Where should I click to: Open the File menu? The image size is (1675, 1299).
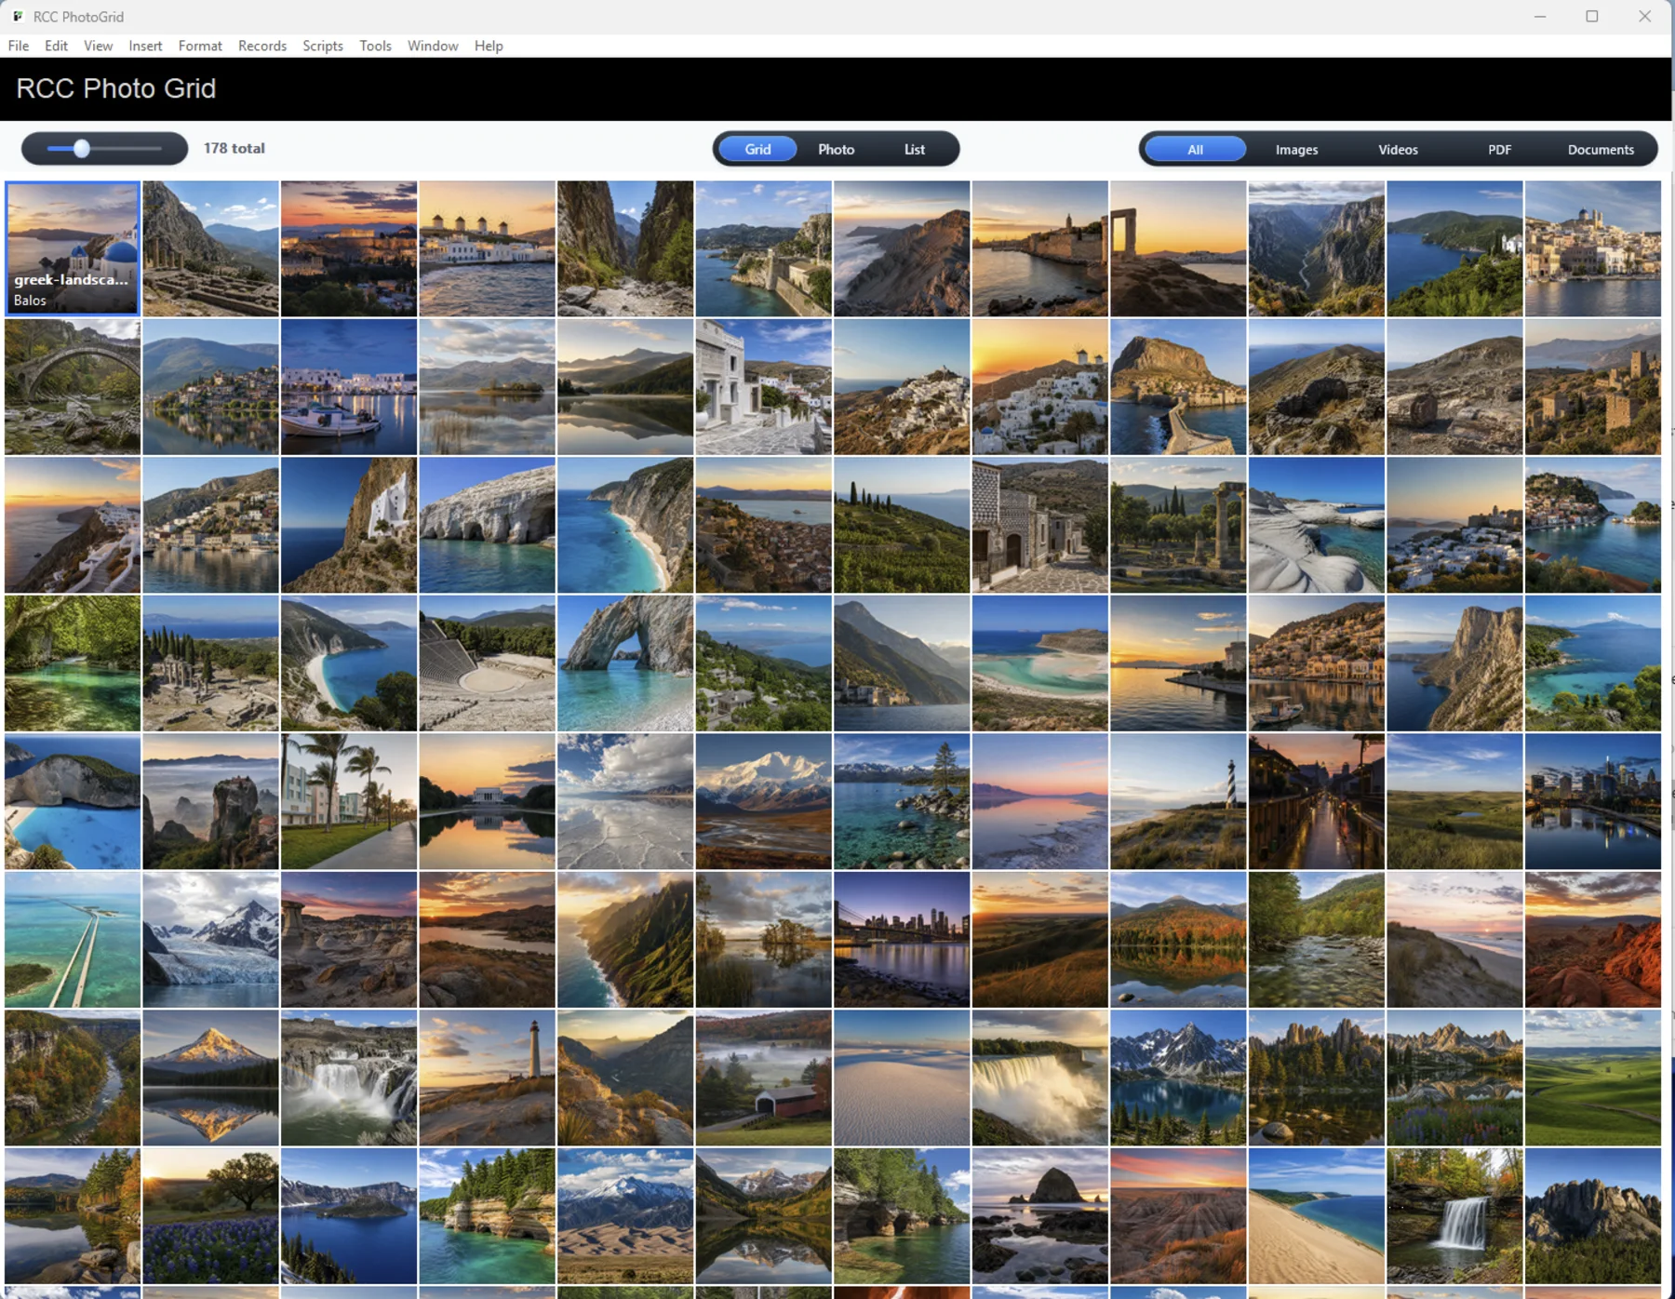[19, 46]
